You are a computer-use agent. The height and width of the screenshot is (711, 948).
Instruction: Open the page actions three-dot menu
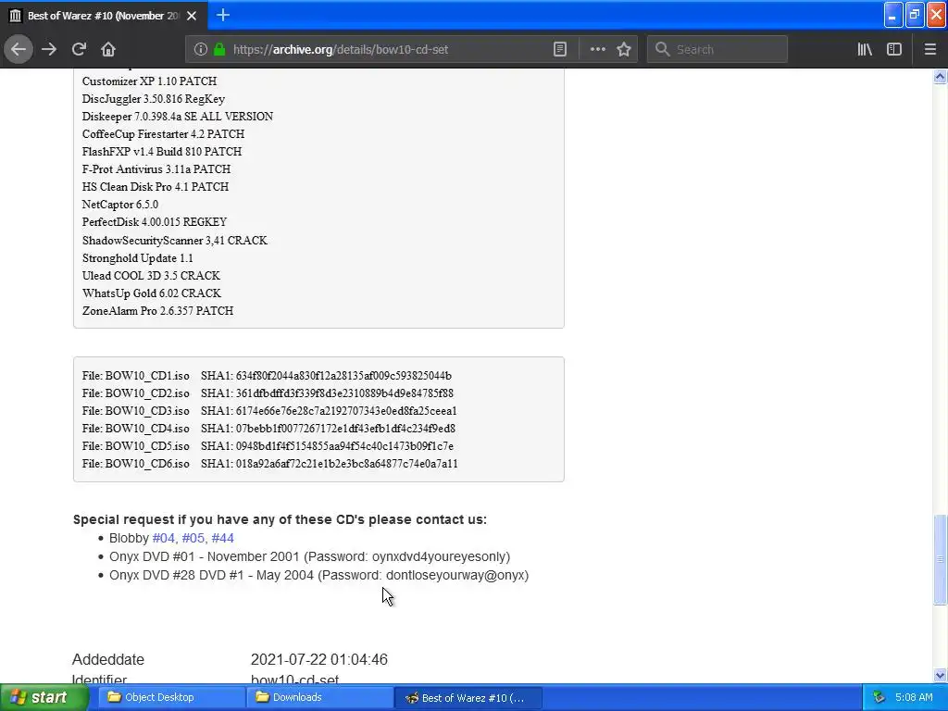(597, 50)
